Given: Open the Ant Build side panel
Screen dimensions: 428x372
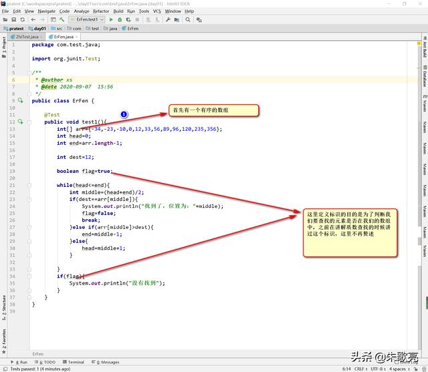Looking at the screenshot, I should [x=425, y=47].
